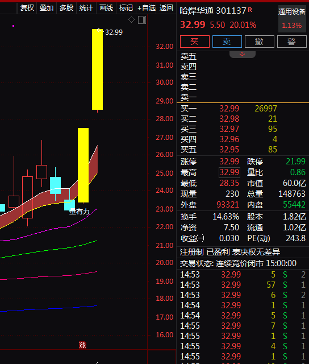Open the 通用设备 sector box

[292, 19]
